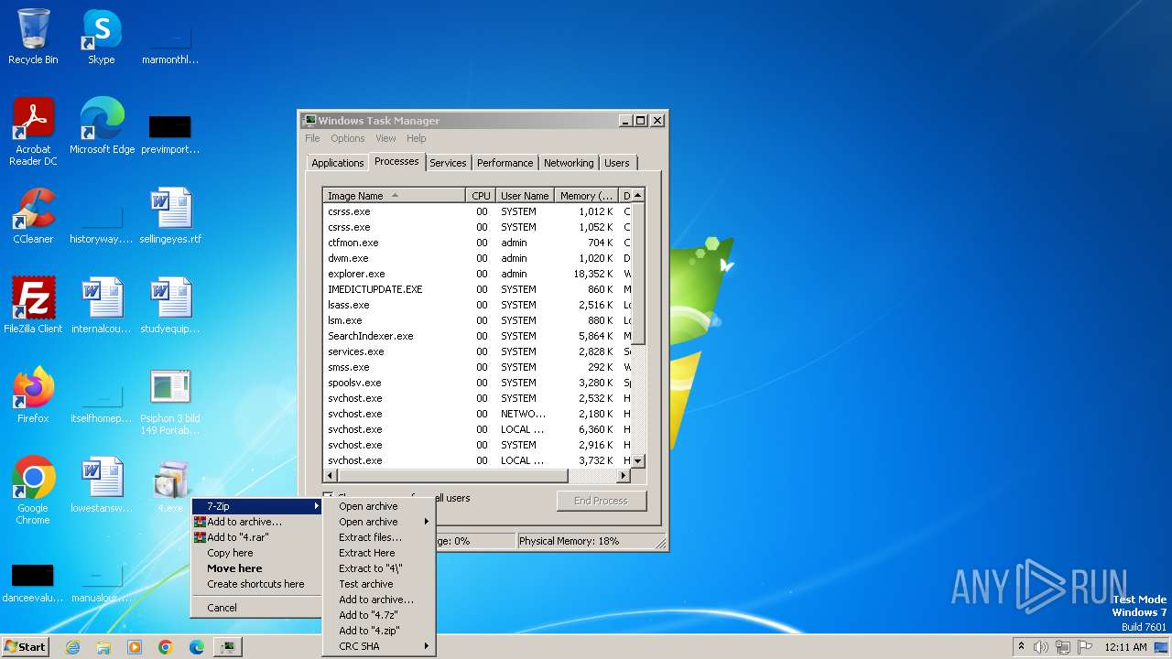Choose Extract files... from 7-Zip menu
This screenshot has width=1172, height=659.
point(379,537)
